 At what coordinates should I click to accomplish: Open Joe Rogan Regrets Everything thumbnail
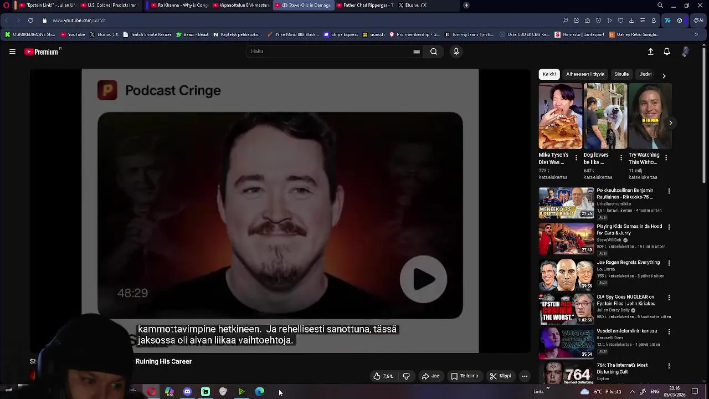click(566, 274)
